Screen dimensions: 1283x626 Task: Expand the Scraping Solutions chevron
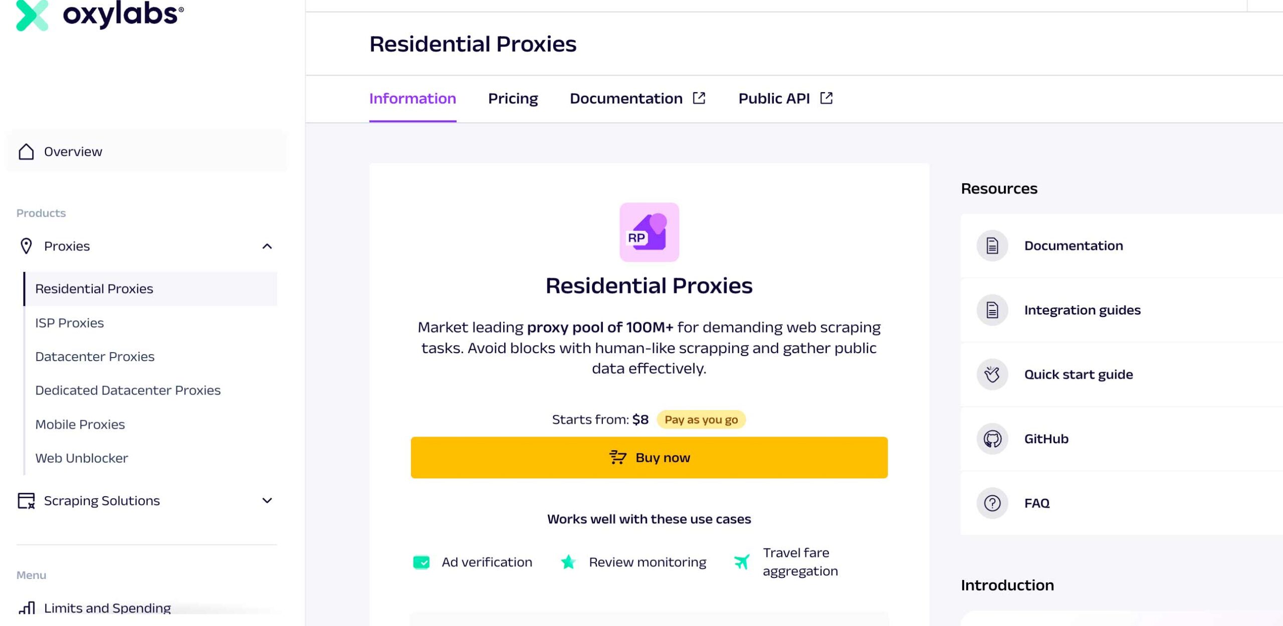click(267, 501)
